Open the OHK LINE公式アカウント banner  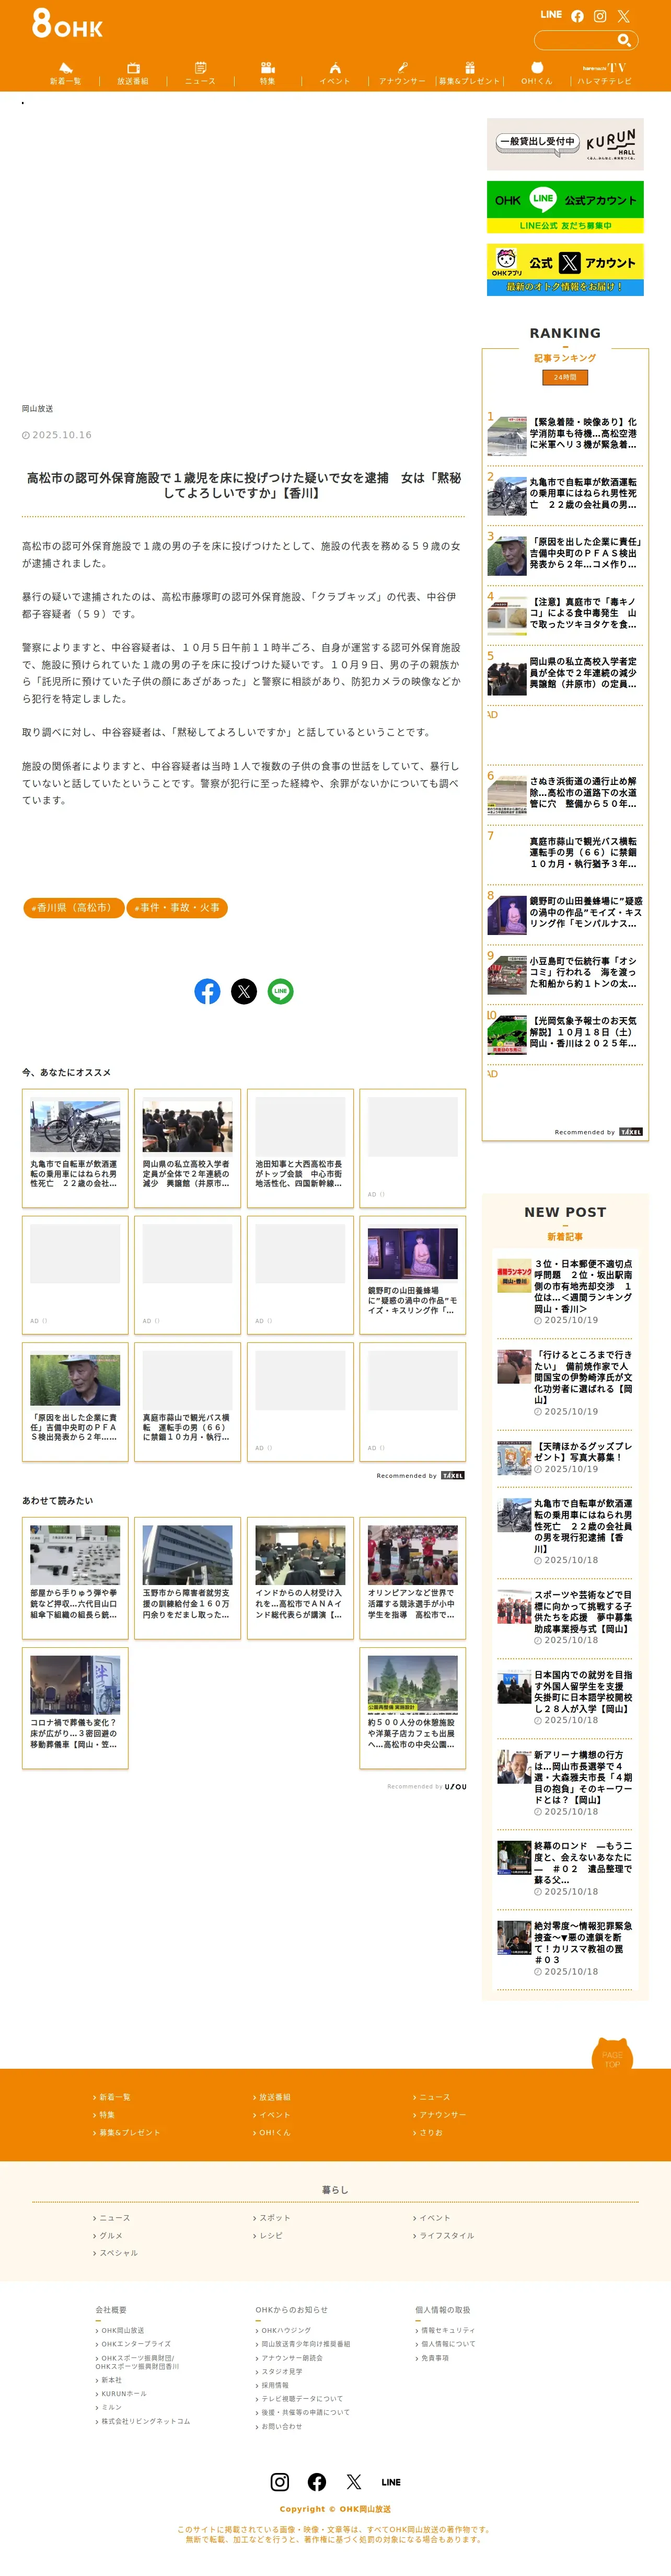click(565, 207)
